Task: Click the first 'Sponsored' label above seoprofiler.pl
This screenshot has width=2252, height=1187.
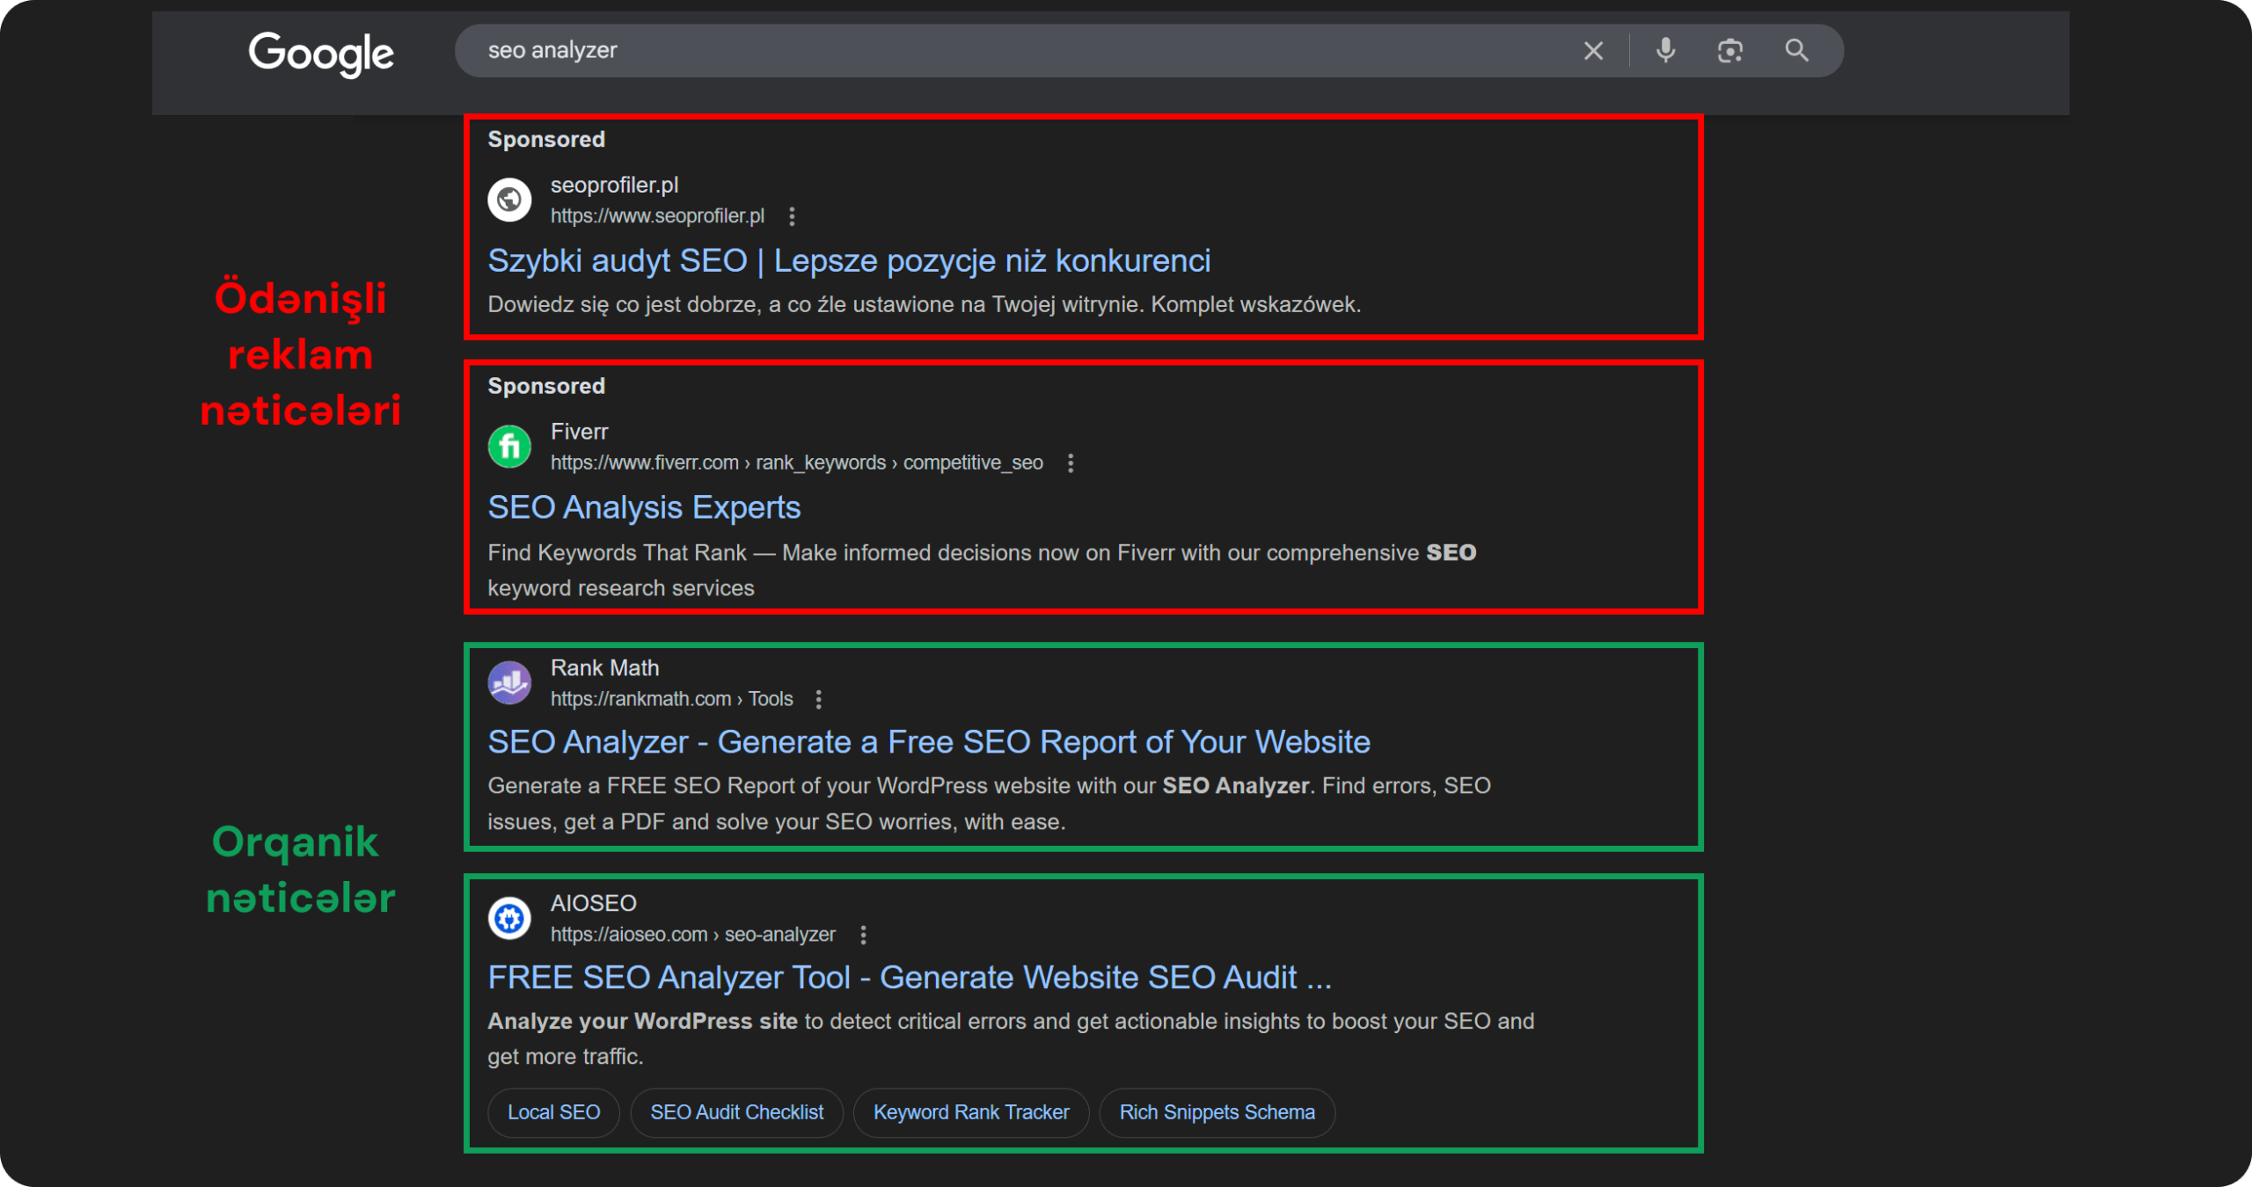Action: point(546,140)
